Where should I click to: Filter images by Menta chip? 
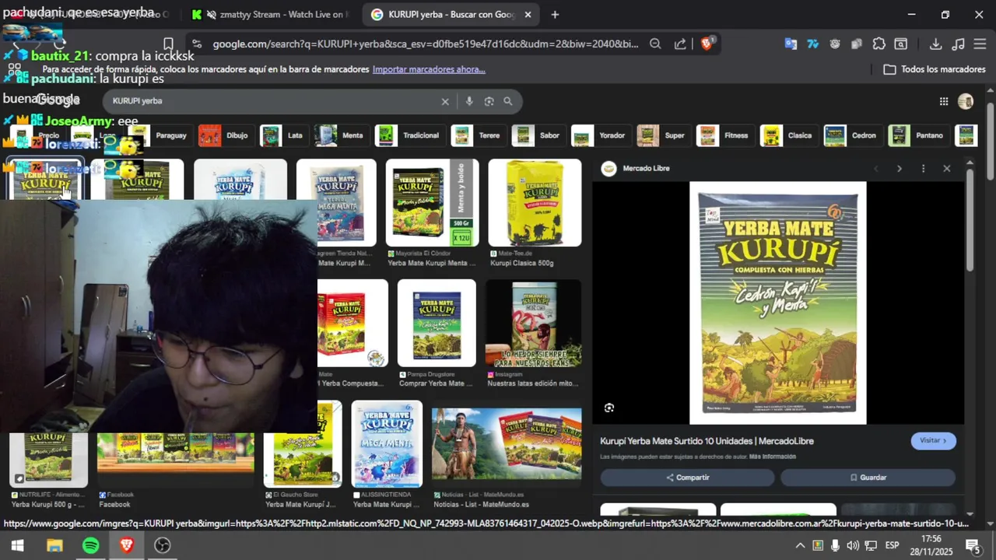click(341, 135)
